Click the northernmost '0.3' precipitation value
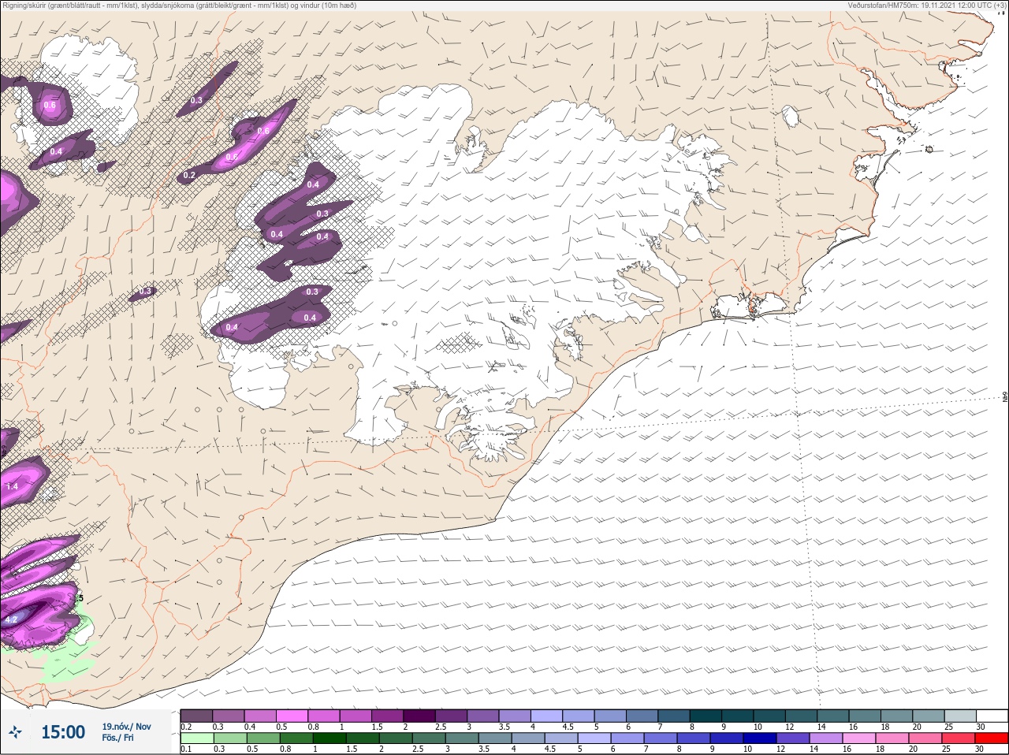 pyautogui.click(x=196, y=100)
